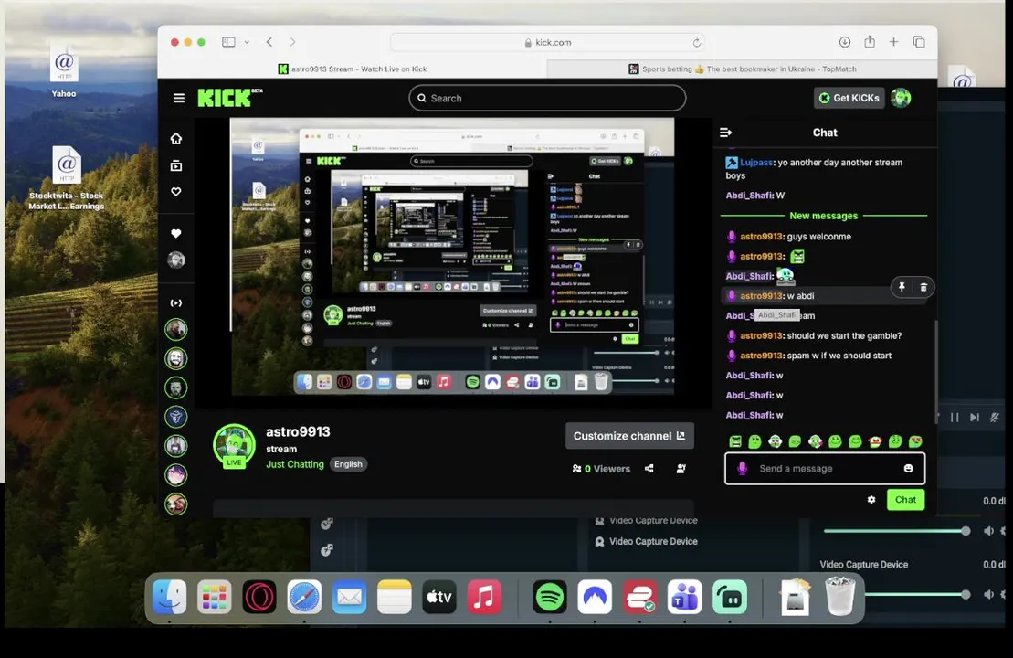Click the English language tag
The width and height of the screenshot is (1013, 658).
coord(348,464)
